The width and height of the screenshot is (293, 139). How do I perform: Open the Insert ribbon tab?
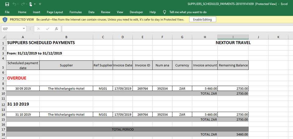click(x=36, y=12)
